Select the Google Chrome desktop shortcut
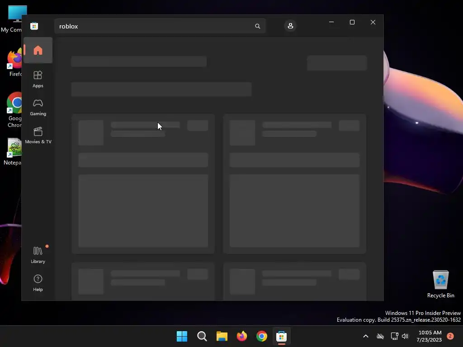 (13, 110)
